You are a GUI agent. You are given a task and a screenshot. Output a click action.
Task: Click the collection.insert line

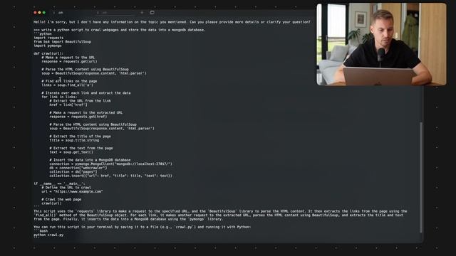(x=111, y=176)
